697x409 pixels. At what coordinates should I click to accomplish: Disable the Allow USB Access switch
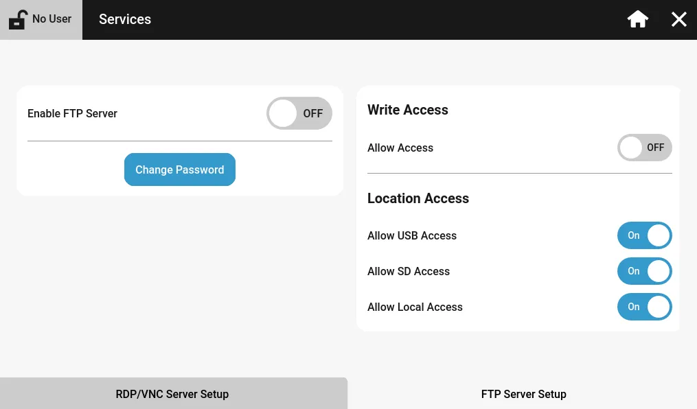(644, 235)
